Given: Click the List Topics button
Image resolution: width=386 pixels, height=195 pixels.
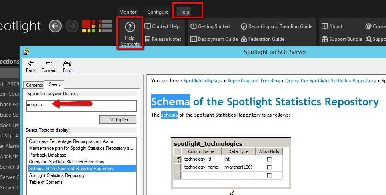Looking at the screenshot, I should pos(118,120).
